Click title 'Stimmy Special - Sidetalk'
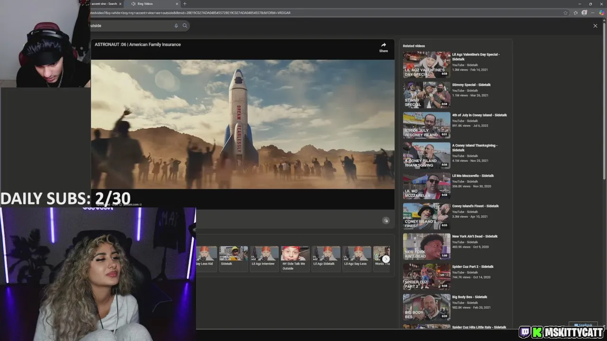This screenshot has height=341, width=607. tap(471, 85)
